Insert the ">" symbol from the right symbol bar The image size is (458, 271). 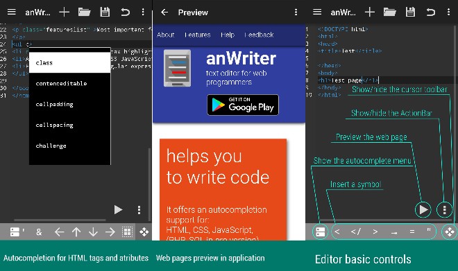pos(375,232)
